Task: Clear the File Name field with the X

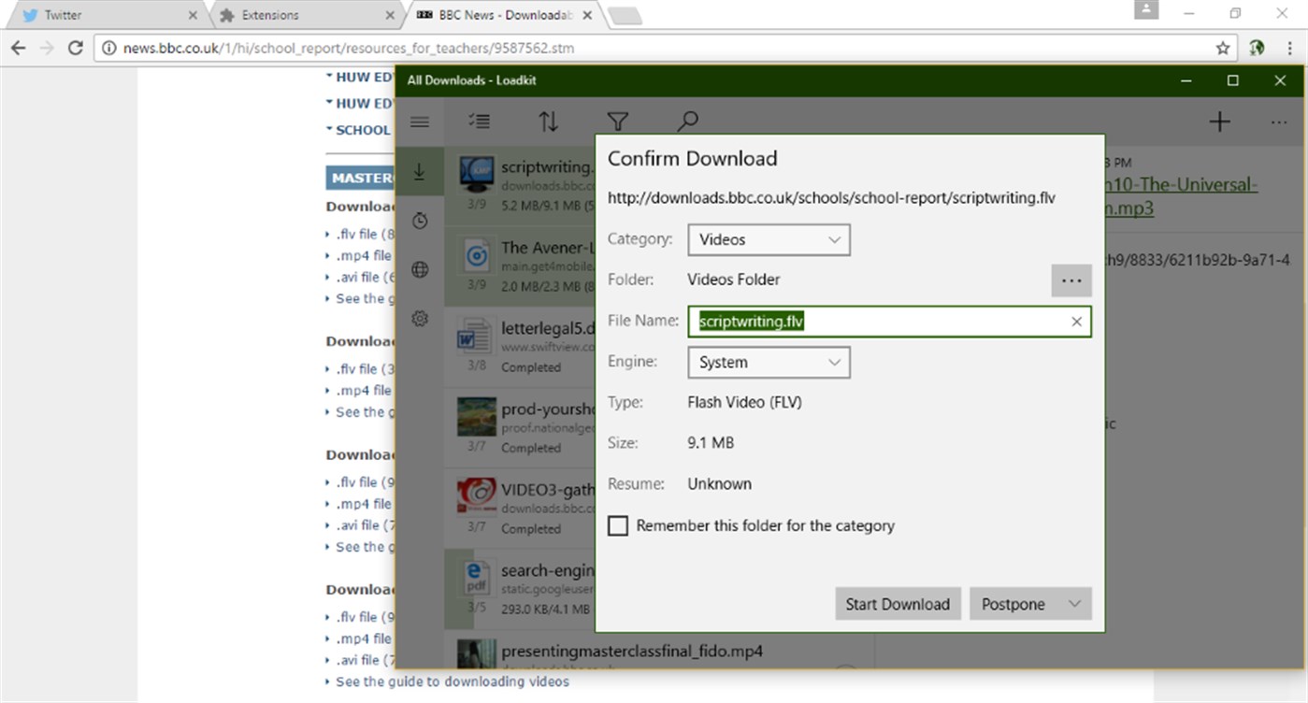Action: tap(1075, 321)
